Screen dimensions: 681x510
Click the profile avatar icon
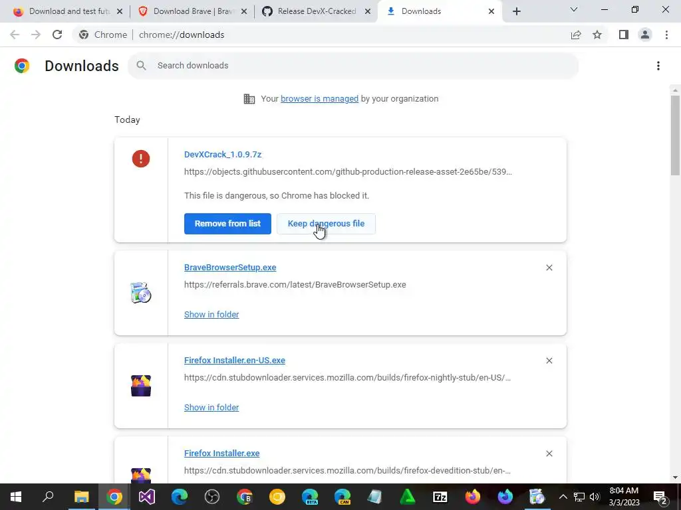coord(645,35)
